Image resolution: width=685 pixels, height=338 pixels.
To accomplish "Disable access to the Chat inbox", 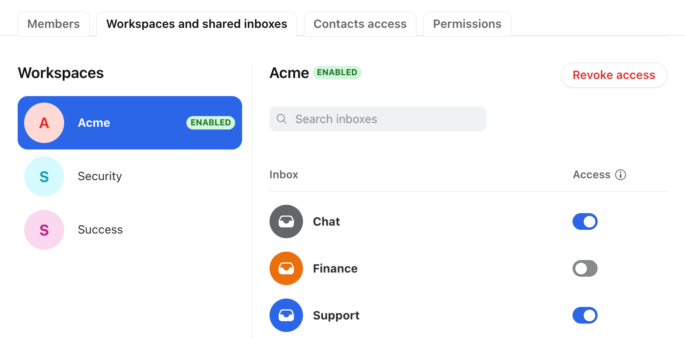I will click(585, 221).
